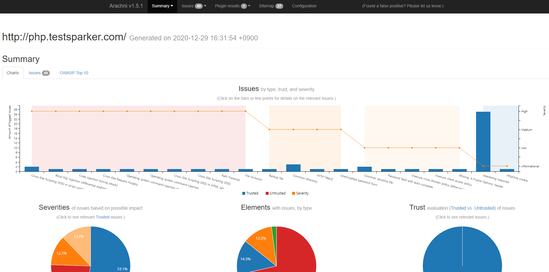The image size is (549, 272).
Task: Click the Untrusted link in Trust heading
Action: [485, 208]
